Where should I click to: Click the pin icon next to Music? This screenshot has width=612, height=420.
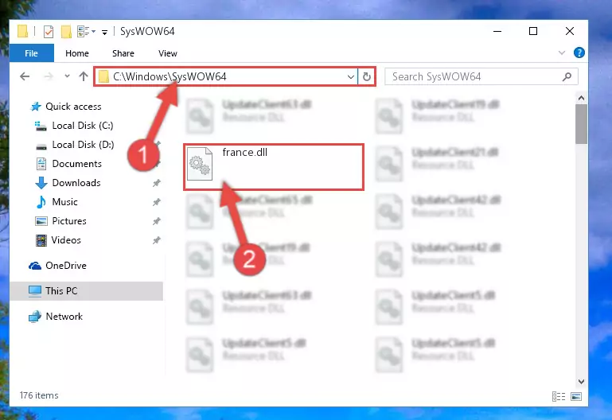pyautogui.click(x=157, y=202)
